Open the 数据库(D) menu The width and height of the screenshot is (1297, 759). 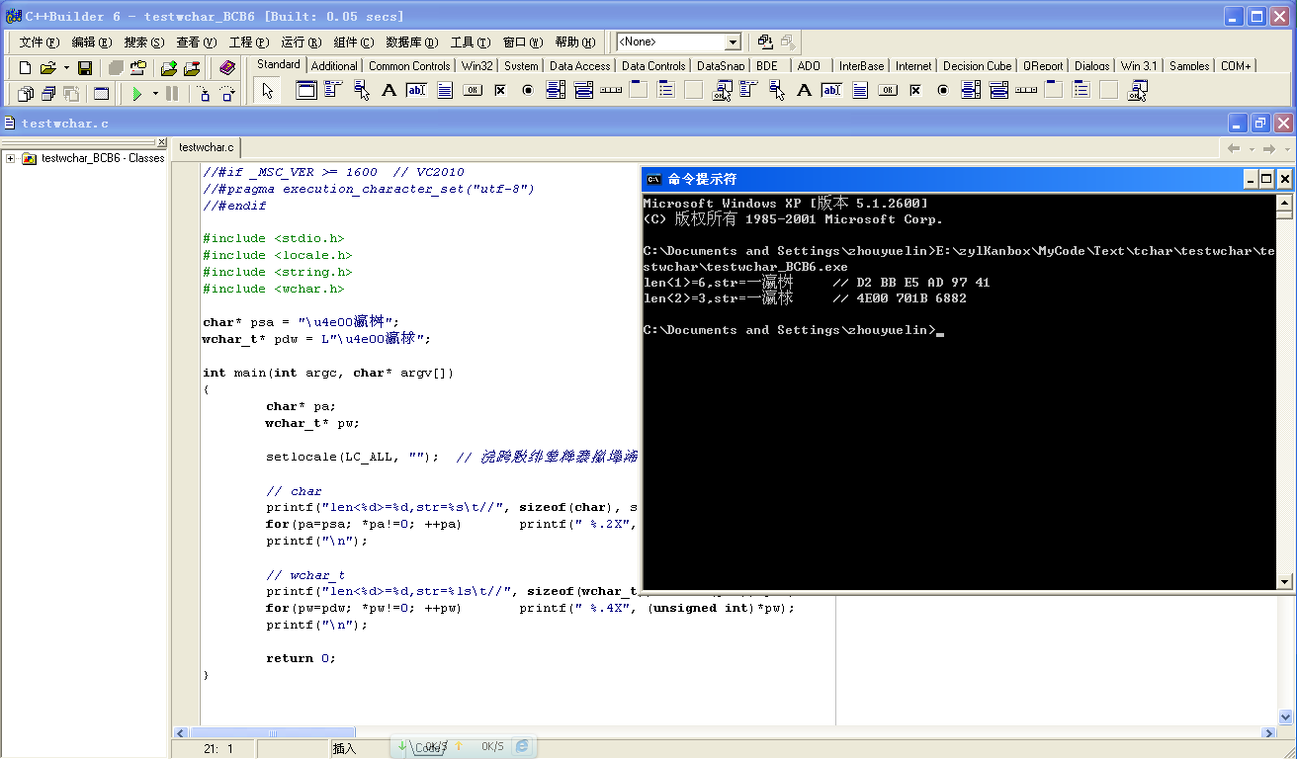point(412,42)
